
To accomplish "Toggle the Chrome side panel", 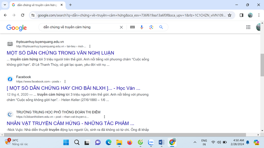I will click(241, 15).
